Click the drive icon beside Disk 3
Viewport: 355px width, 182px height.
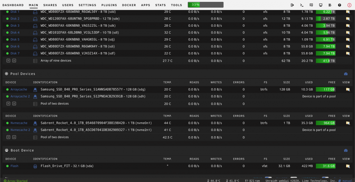click(x=35, y=26)
